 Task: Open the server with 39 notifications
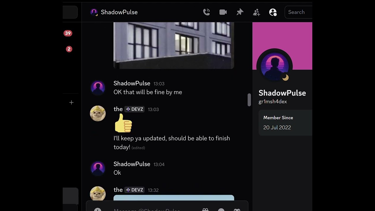click(68, 33)
